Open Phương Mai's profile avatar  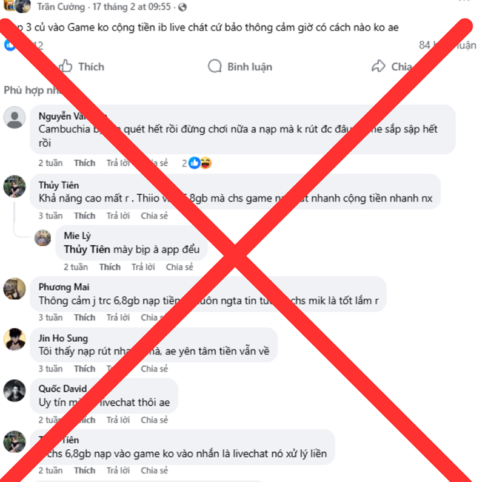15,289
